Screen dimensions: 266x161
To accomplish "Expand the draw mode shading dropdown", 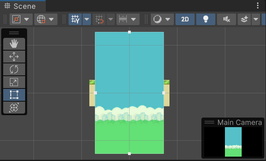I will click(167, 19).
